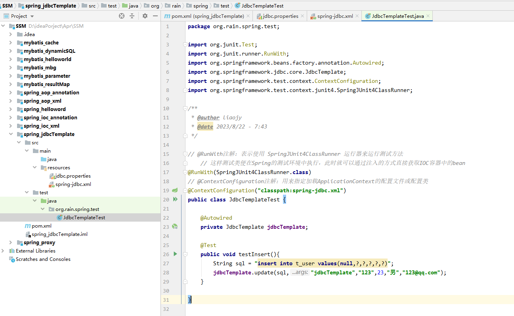Expand External Libraries node
Screen dimensions: 514x316
tap(4, 251)
